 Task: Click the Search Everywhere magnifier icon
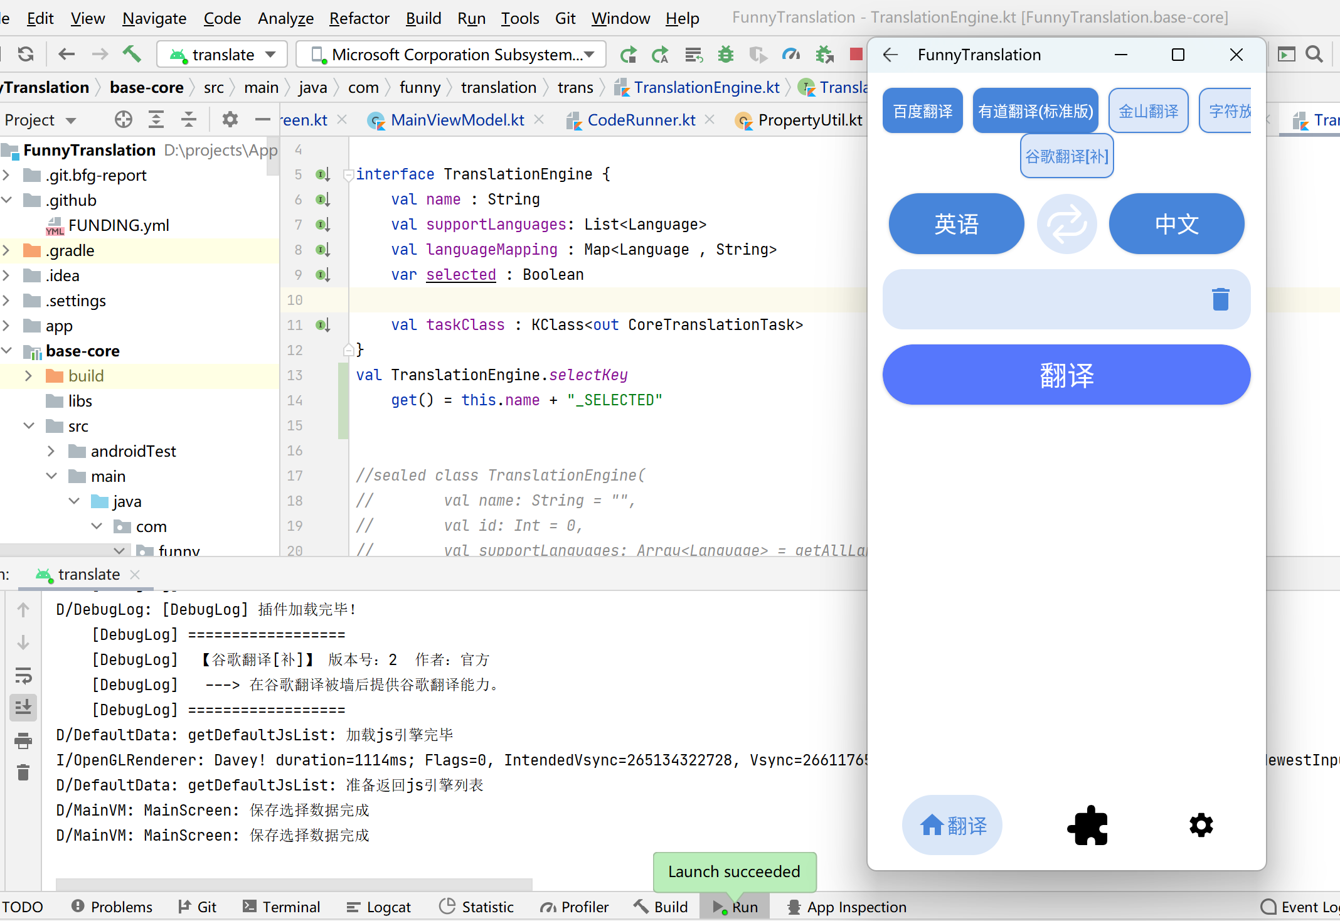1314,55
